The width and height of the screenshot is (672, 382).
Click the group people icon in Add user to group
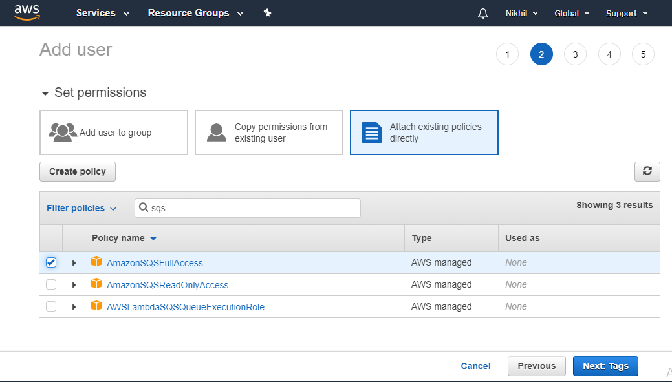pos(63,133)
